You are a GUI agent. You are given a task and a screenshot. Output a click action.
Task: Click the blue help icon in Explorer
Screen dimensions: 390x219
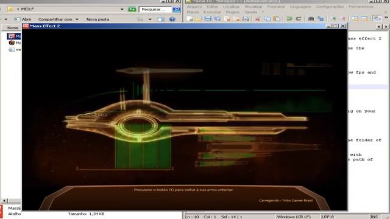tap(172, 19)
